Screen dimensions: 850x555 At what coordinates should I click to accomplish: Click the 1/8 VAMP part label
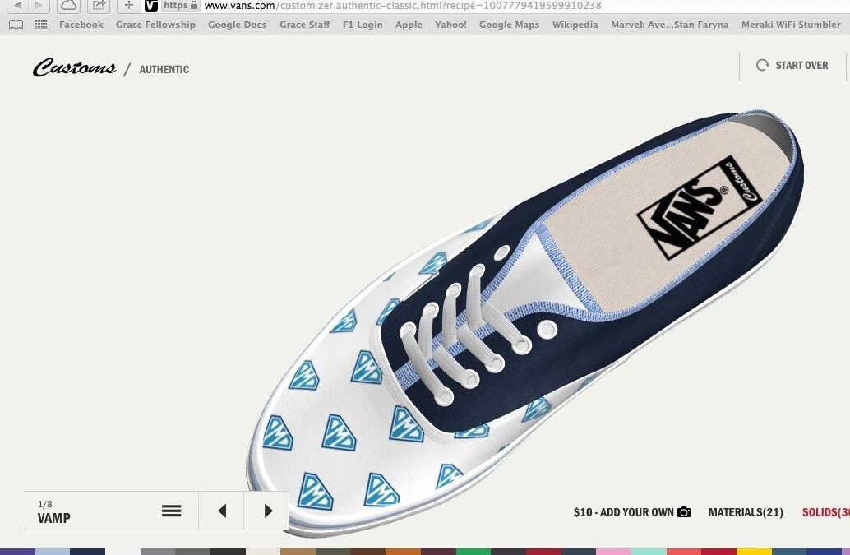pos(54,511)
